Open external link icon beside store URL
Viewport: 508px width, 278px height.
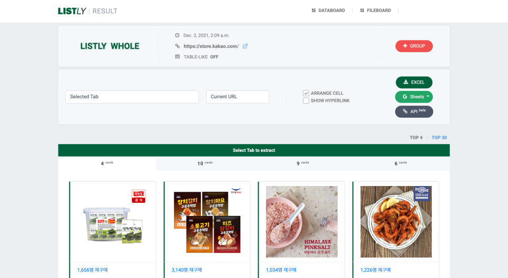(x=245, y=46)
